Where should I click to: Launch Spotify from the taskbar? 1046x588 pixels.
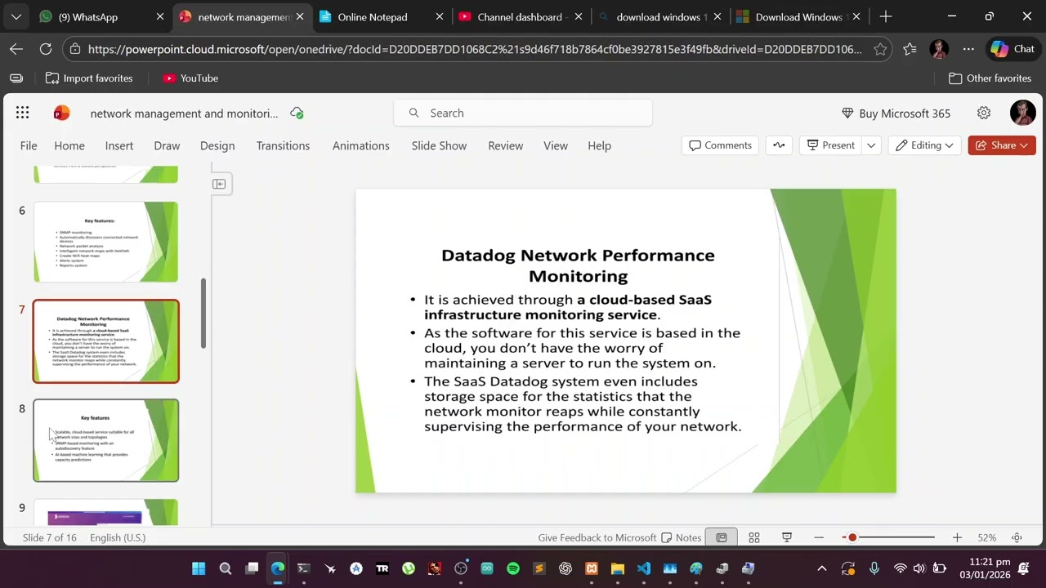click(513, 568)
